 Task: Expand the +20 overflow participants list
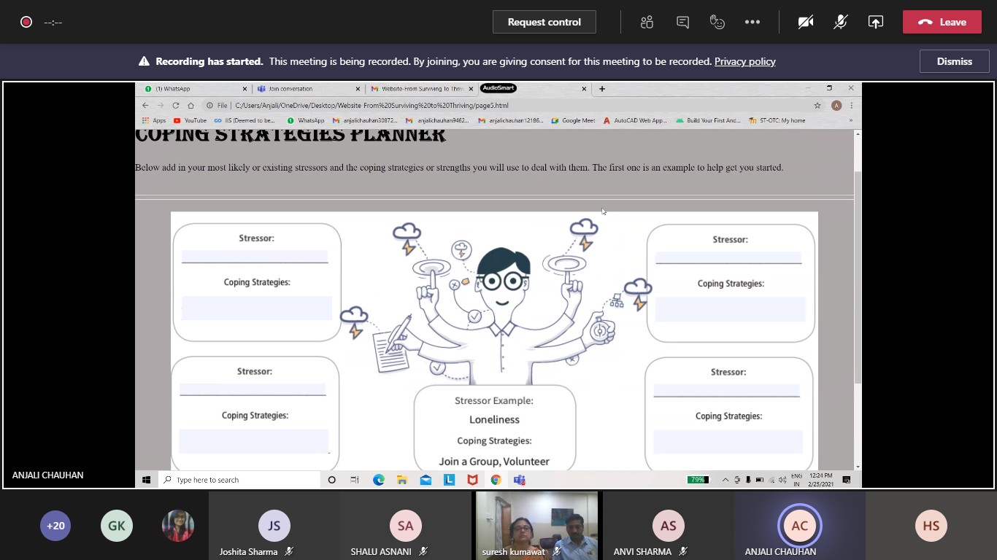[x=55, y=526]
